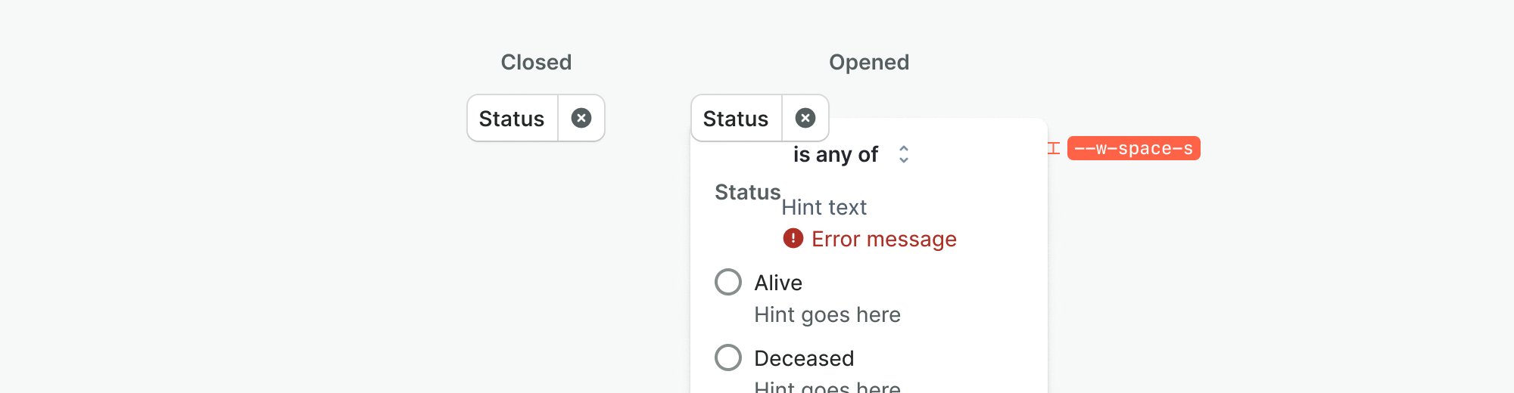Click "Hint goes here" under Alive
This screenshot has width=1514, height=393.
coord(827,314)
